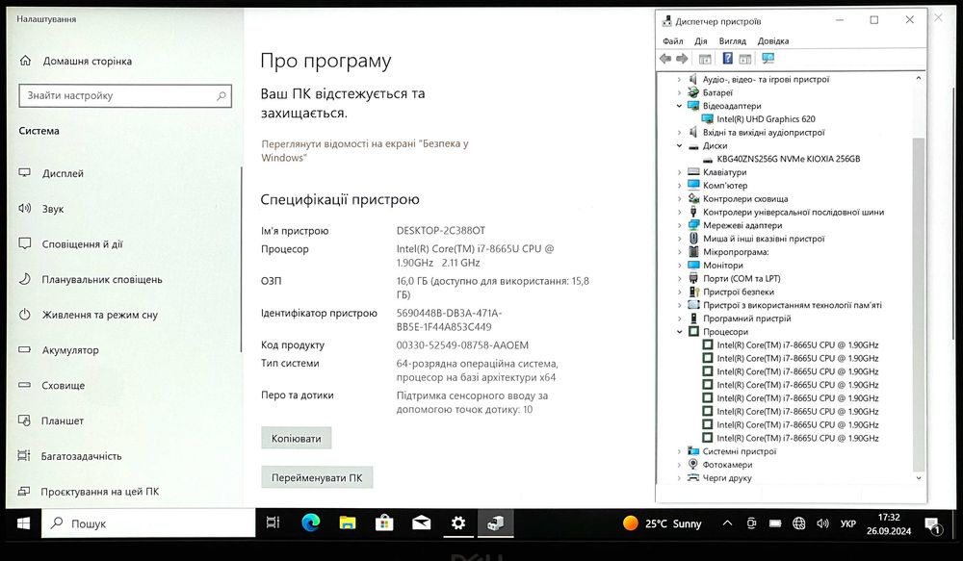Open File Explorer from taskbar
Screen dimensions: 963x561
(x=348, y=523)
